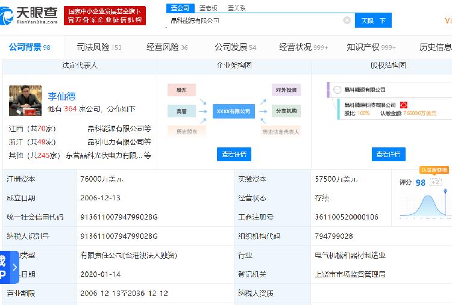Select registered capital value 76000万美元
This screenshot has height=305, width=452.
pos(102,179)
